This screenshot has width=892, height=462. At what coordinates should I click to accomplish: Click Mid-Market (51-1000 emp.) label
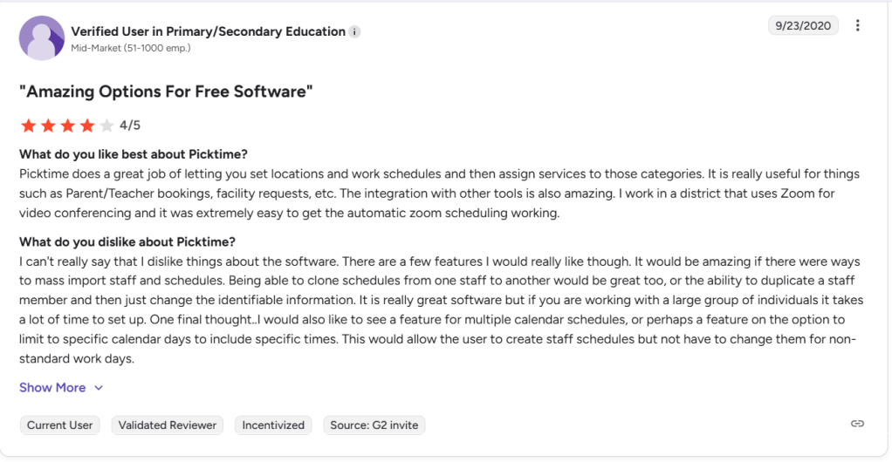(131, 48)
